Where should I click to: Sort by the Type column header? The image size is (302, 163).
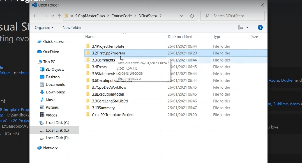point(217,37)
